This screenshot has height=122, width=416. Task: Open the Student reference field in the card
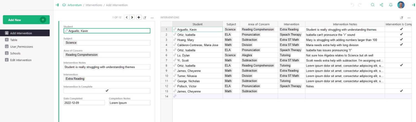pyautogui.click(x=107, y=31)
